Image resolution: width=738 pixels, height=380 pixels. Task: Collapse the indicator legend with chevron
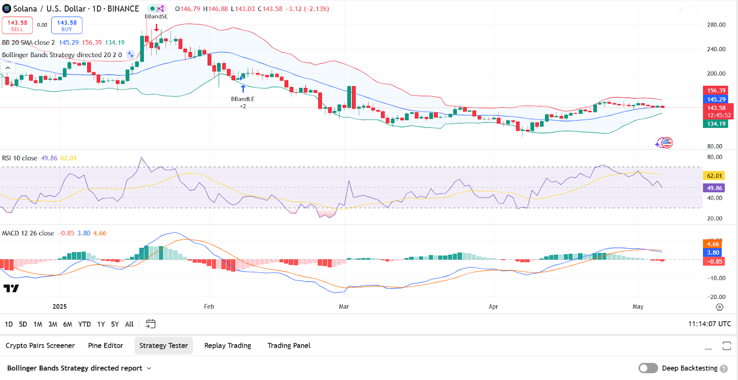tap(8, 68)
